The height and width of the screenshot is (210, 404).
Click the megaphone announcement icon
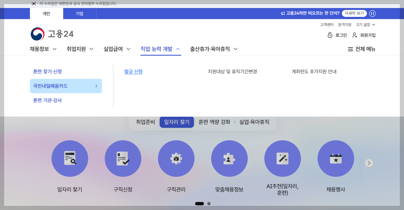[283, 14]
